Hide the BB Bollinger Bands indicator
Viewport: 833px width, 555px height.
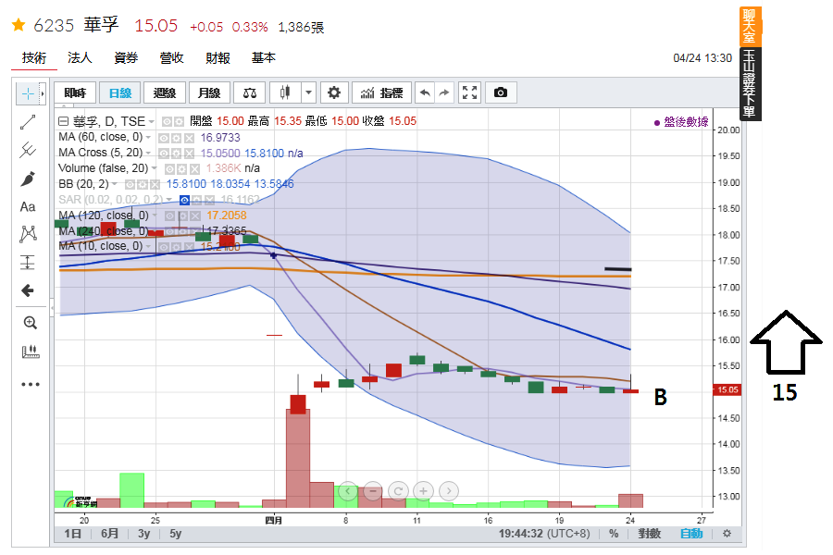[x=130, y=184]
